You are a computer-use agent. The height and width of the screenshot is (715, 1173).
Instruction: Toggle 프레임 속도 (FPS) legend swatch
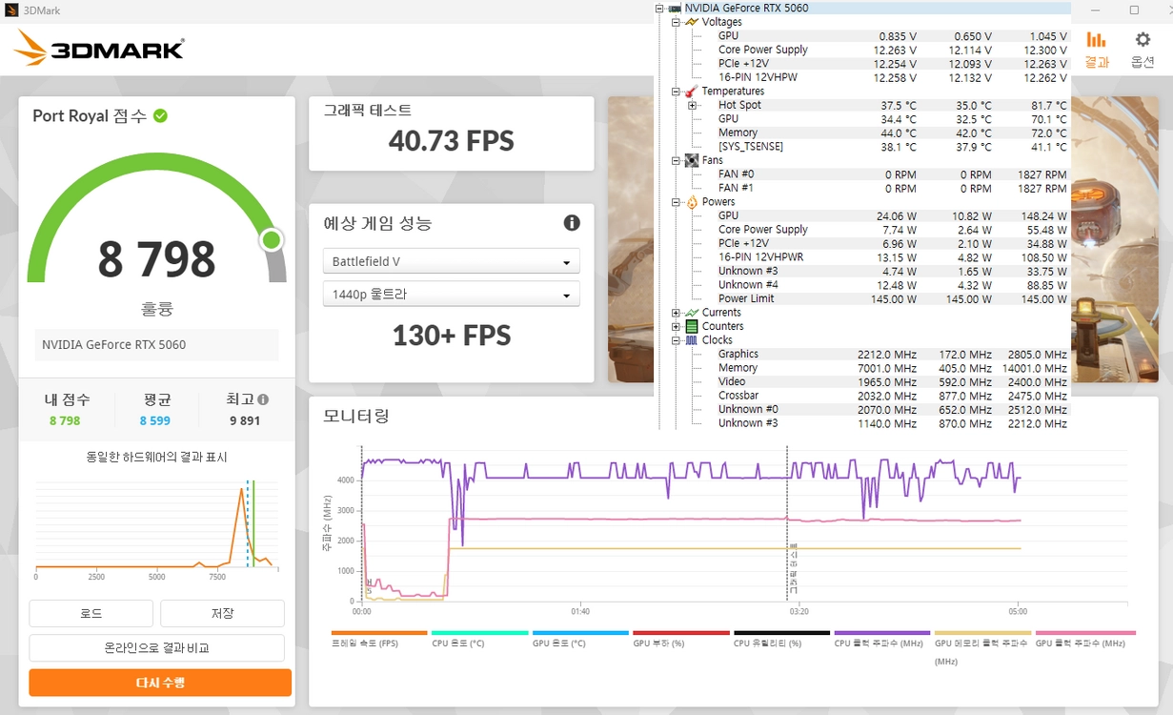pyautogui.click(x=379, y=633)
